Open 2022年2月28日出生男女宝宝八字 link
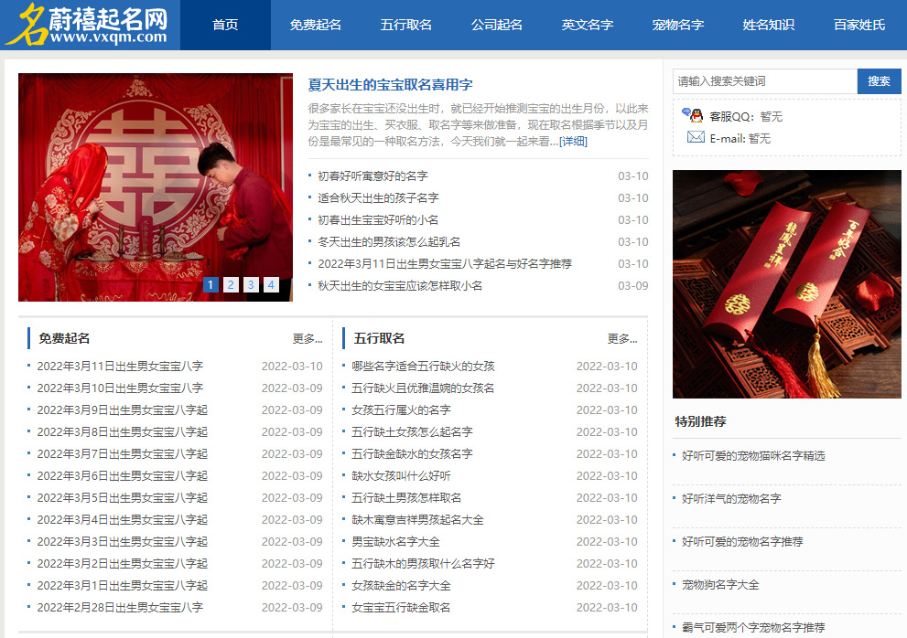 coord(120,608)
